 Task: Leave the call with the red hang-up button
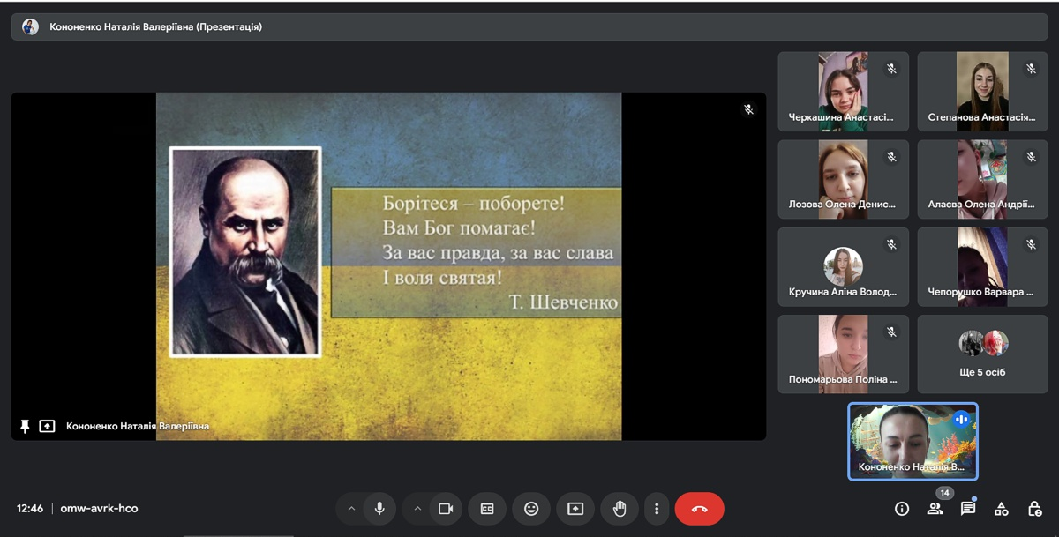[700, 509]
